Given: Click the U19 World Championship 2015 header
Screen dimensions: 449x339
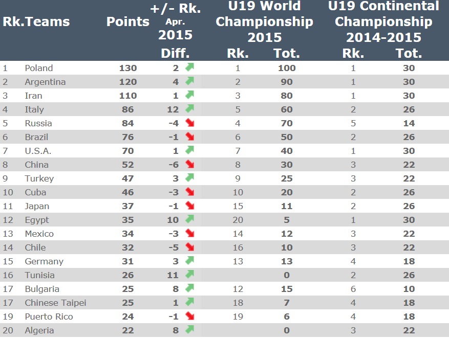Looking at the screenshot, I should 264,22.
